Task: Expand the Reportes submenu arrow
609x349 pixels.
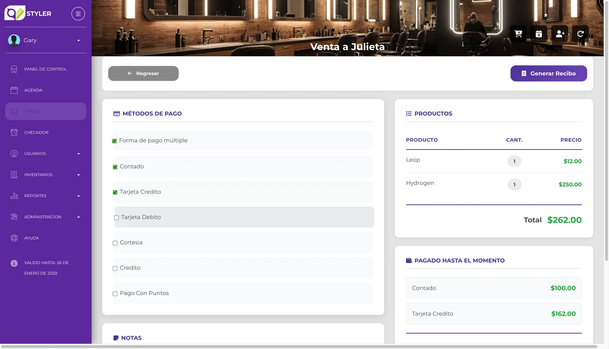Action: pos(79,196)
